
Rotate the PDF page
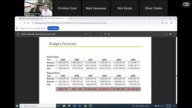tap(109, 34)
